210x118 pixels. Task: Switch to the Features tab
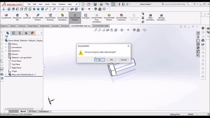click(x=4, y=26)
